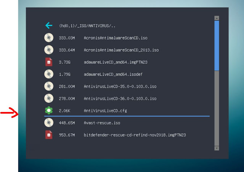This screenshot has width=244, height=172.
Task: Click green gear icon for AntiVirusLiveCD.cfg
Action: click(49, 110)
